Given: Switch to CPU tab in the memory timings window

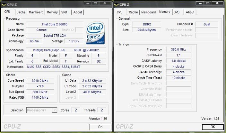Looking at the screenshot, I should (120, 12).
